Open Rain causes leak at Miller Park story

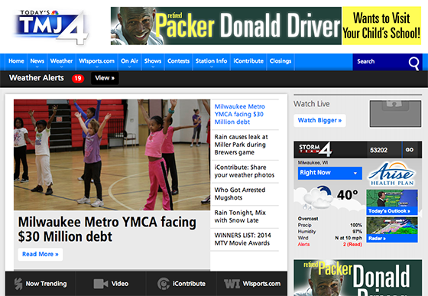click(241, 145)
